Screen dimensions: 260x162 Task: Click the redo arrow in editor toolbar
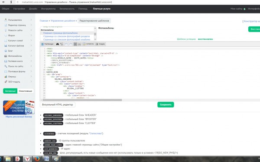click(71, 44)
